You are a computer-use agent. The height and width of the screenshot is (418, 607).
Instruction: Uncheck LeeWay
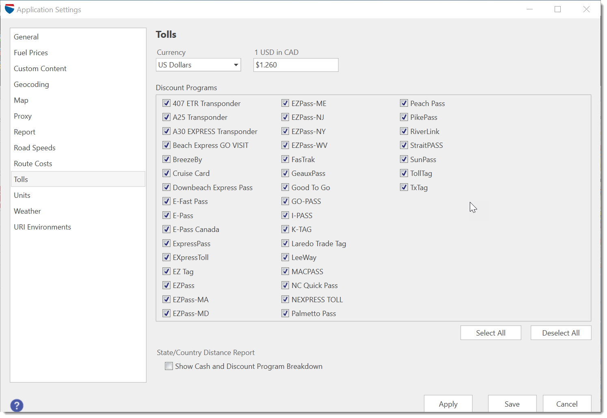[x=285, y=257]
